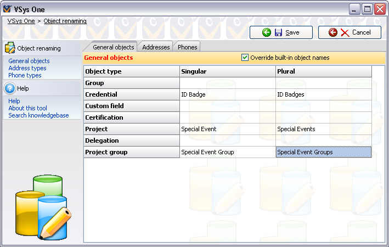Click the green back arrow on Save button
The height and width of the screenshot is (247, 389).
coord(267,32)
